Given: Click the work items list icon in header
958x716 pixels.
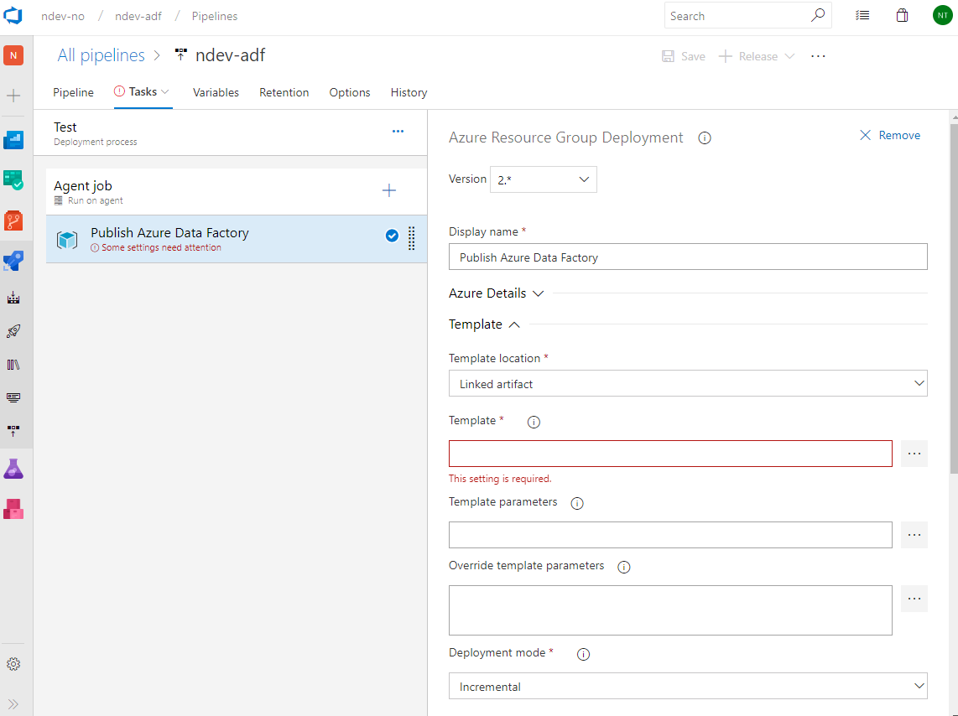Looking at the screenshot, I should (862, 15).
